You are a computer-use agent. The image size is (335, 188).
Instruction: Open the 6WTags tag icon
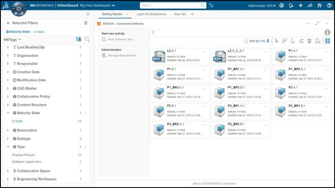(211, 5)
